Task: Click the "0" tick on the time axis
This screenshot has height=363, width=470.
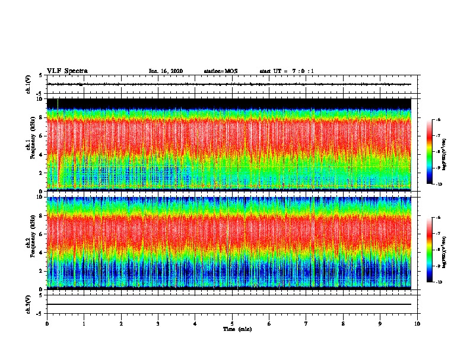Action: click(47, 324)
